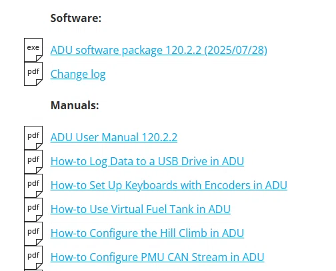Open How-to Configure PMU CAN Stream link
Viewport: 336px width, 271px height.
tap(157, 257)
